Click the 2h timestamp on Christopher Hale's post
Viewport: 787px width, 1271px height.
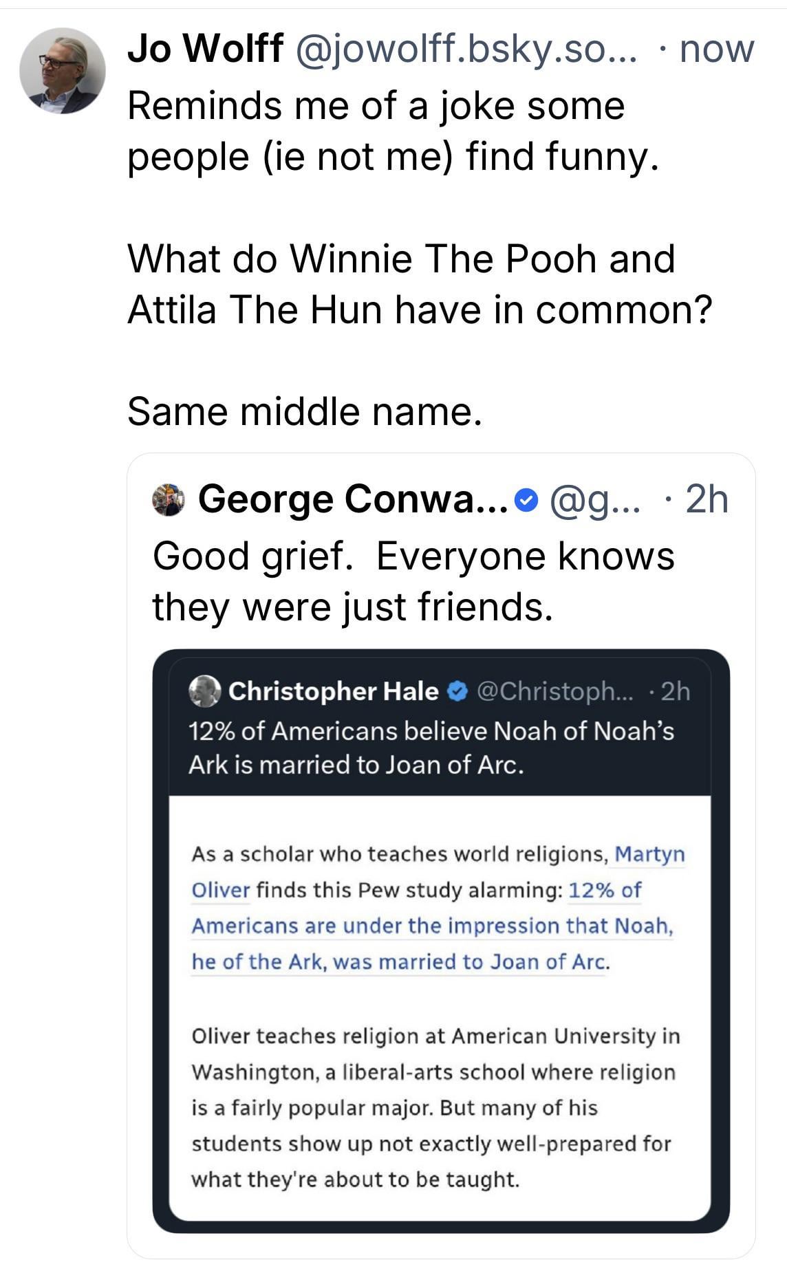tap(674, 691)
